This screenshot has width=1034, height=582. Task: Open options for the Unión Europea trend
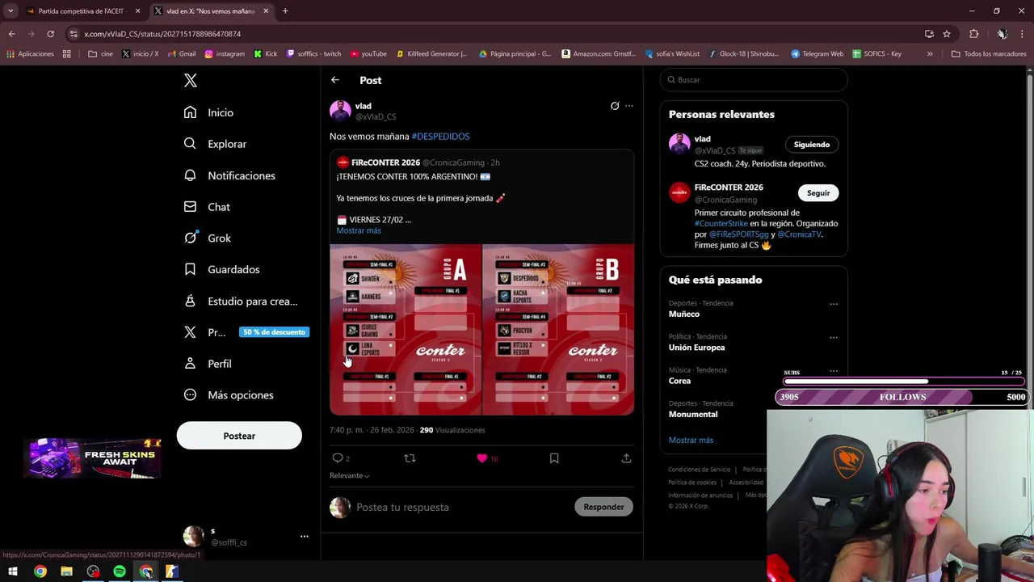tap(834, 337)
